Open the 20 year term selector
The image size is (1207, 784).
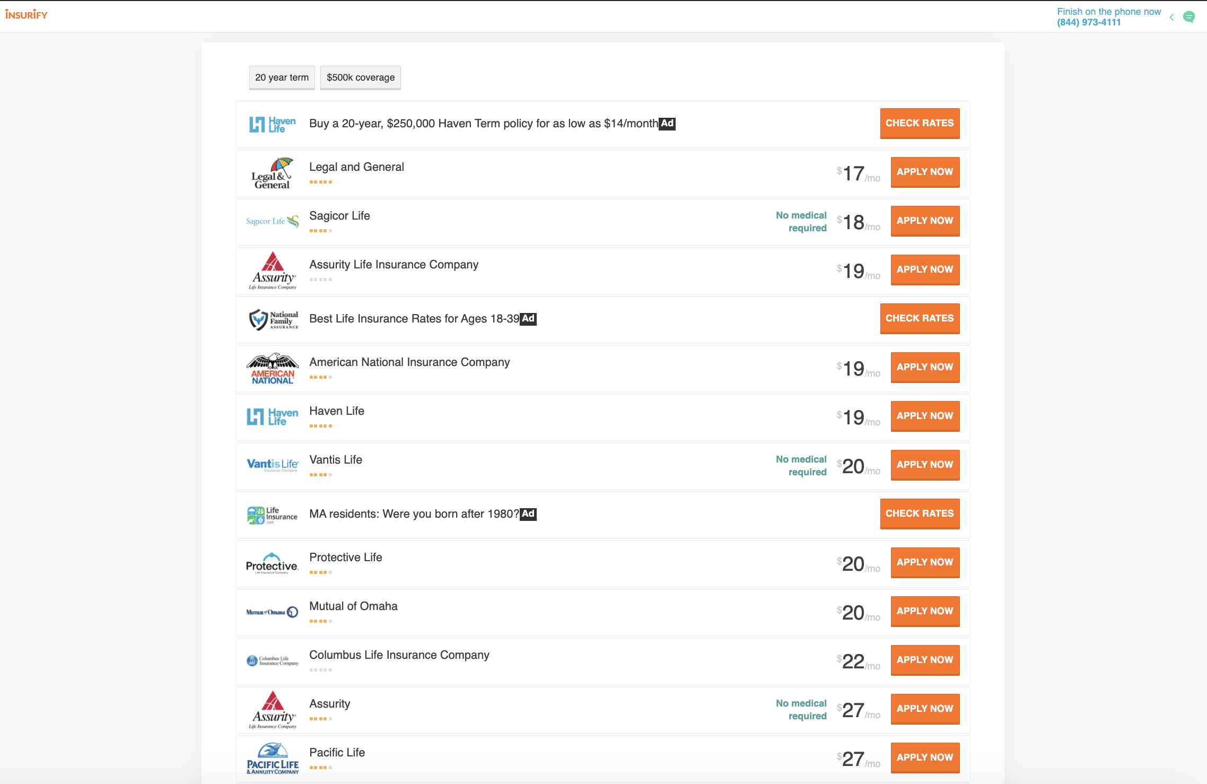click(282, 77)
